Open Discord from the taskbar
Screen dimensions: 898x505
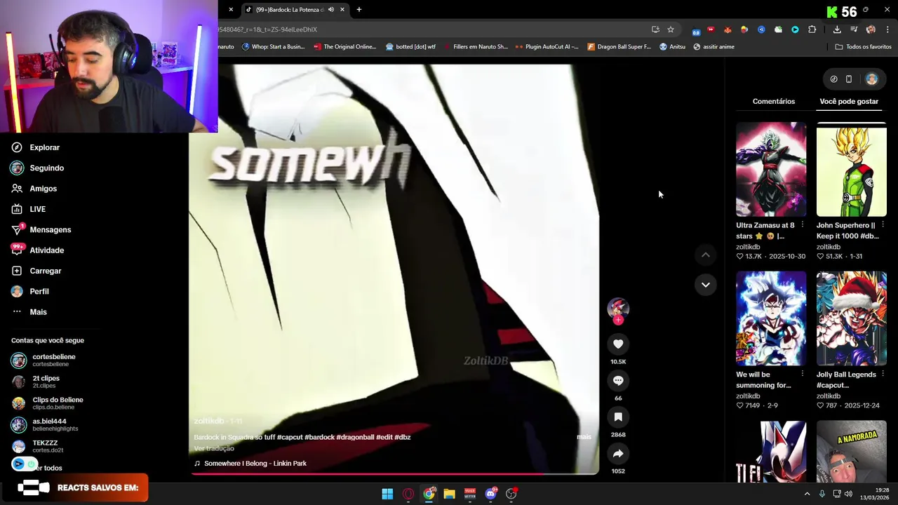coord(490,494)
